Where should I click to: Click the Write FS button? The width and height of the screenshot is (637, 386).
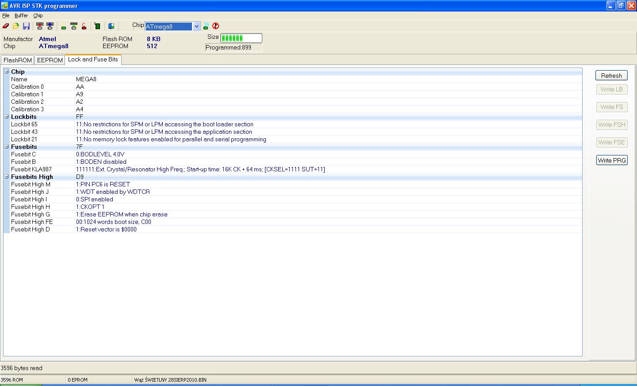[611, 107]
